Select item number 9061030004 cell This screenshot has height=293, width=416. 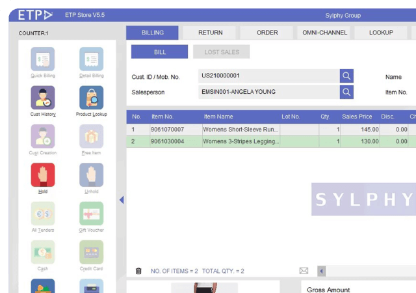(x=176, y=141)
